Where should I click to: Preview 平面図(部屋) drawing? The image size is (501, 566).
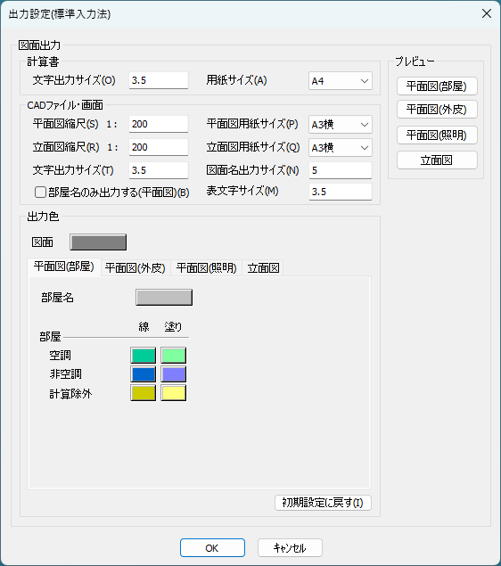pos(437,86)
